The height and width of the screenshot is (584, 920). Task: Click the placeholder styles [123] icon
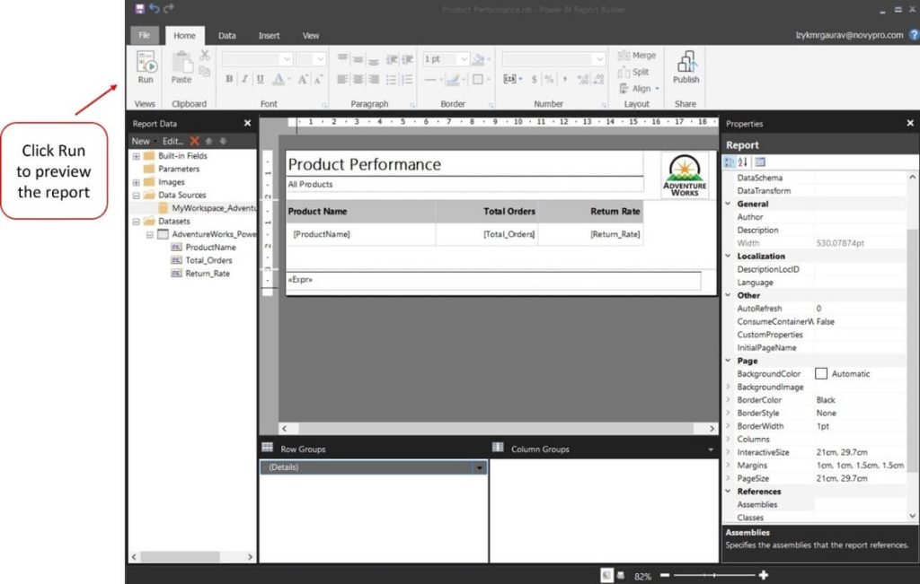coord(509,79)
